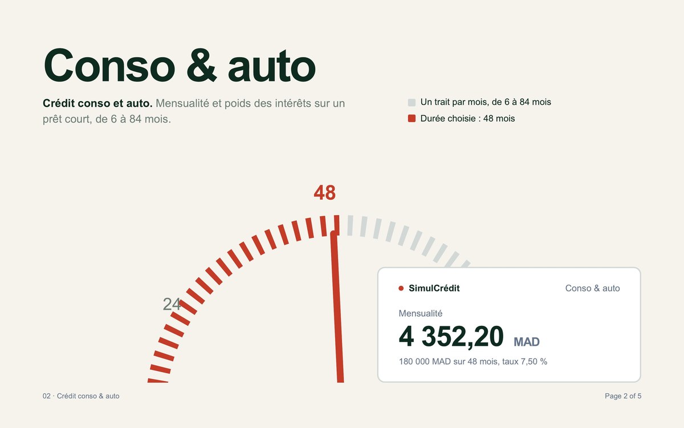Image resolution: width=684 pixels, height=428 pixels.
Task: Click the 'Page 2 of 5' footer indicator
Action: click(623, 395)
